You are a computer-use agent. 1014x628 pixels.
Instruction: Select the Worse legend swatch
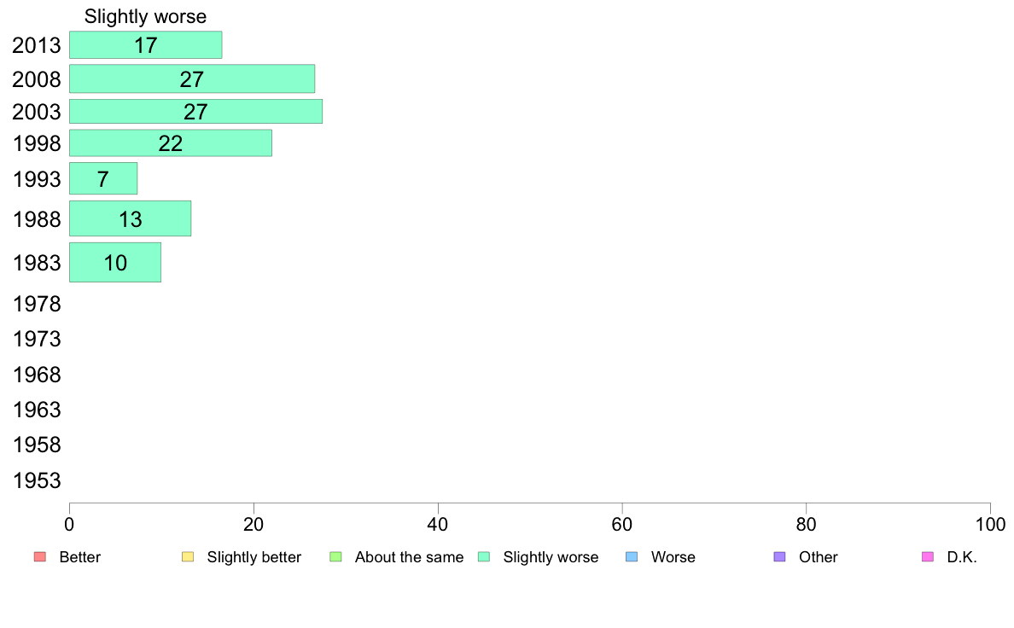click(x=632, y=557)
